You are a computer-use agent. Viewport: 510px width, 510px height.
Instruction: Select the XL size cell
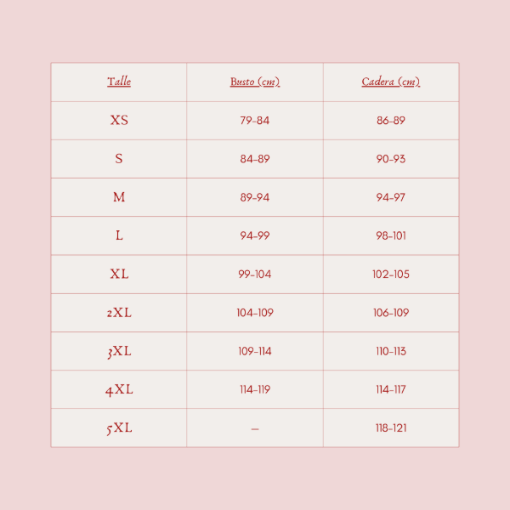(119, 275)
